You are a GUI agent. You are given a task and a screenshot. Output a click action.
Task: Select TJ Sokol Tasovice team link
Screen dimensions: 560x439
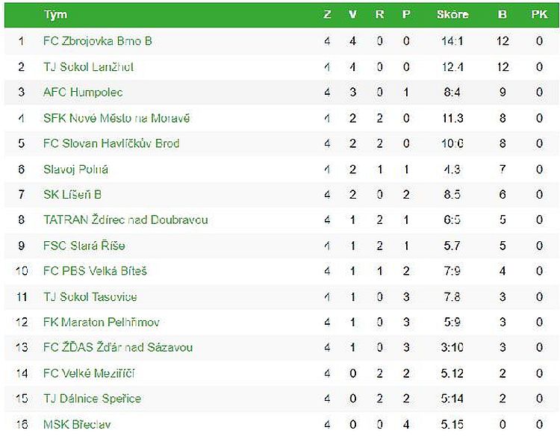coord(90,296)
